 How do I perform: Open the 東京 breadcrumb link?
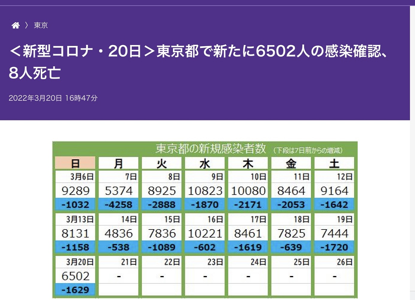[41, 25]
